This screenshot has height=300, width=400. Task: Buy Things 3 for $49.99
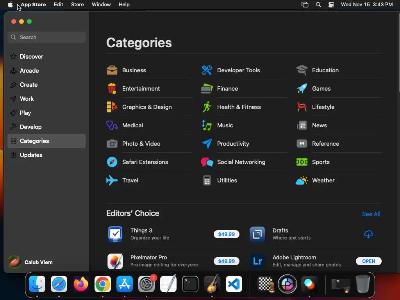pos(227,234)
